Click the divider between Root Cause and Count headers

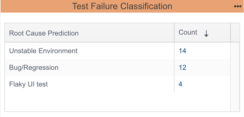tap(174, 33)
